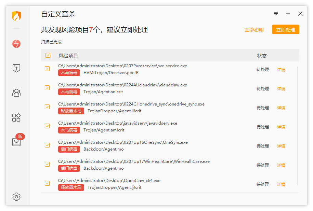Open the security tools grid icon
The height and width of the screenshot is (211, 313).
(16, 117)
